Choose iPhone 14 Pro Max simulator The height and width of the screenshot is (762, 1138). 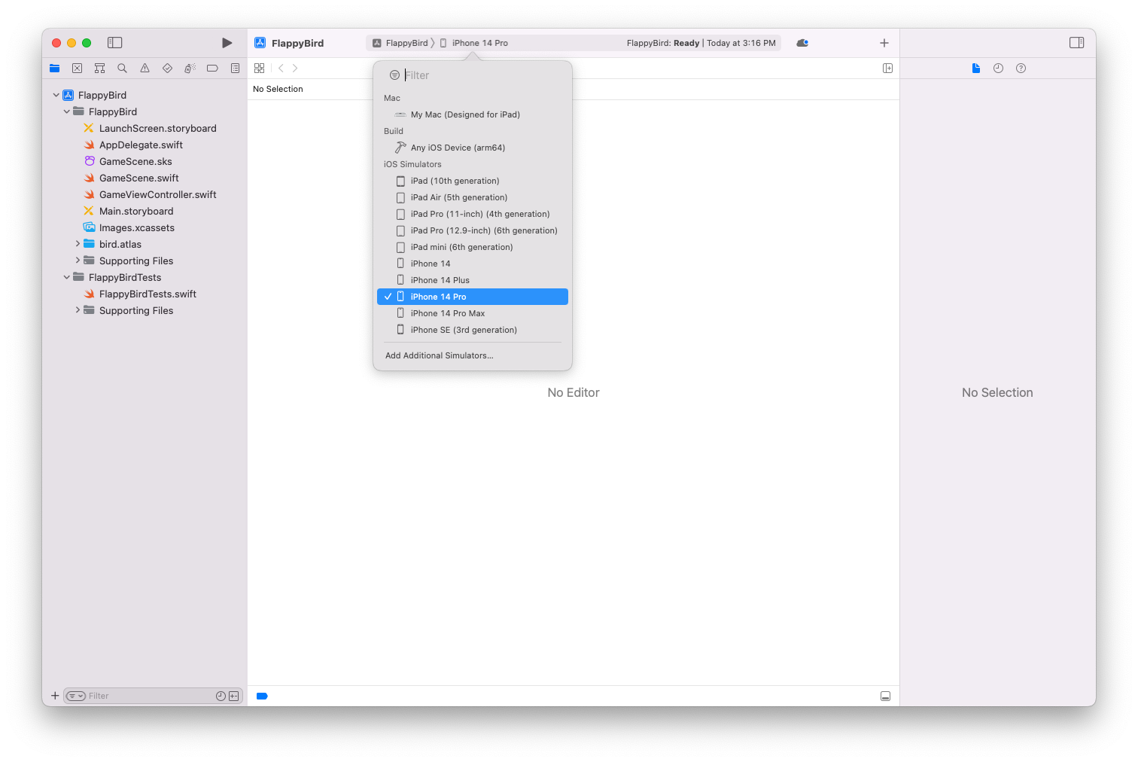[473, 313]
